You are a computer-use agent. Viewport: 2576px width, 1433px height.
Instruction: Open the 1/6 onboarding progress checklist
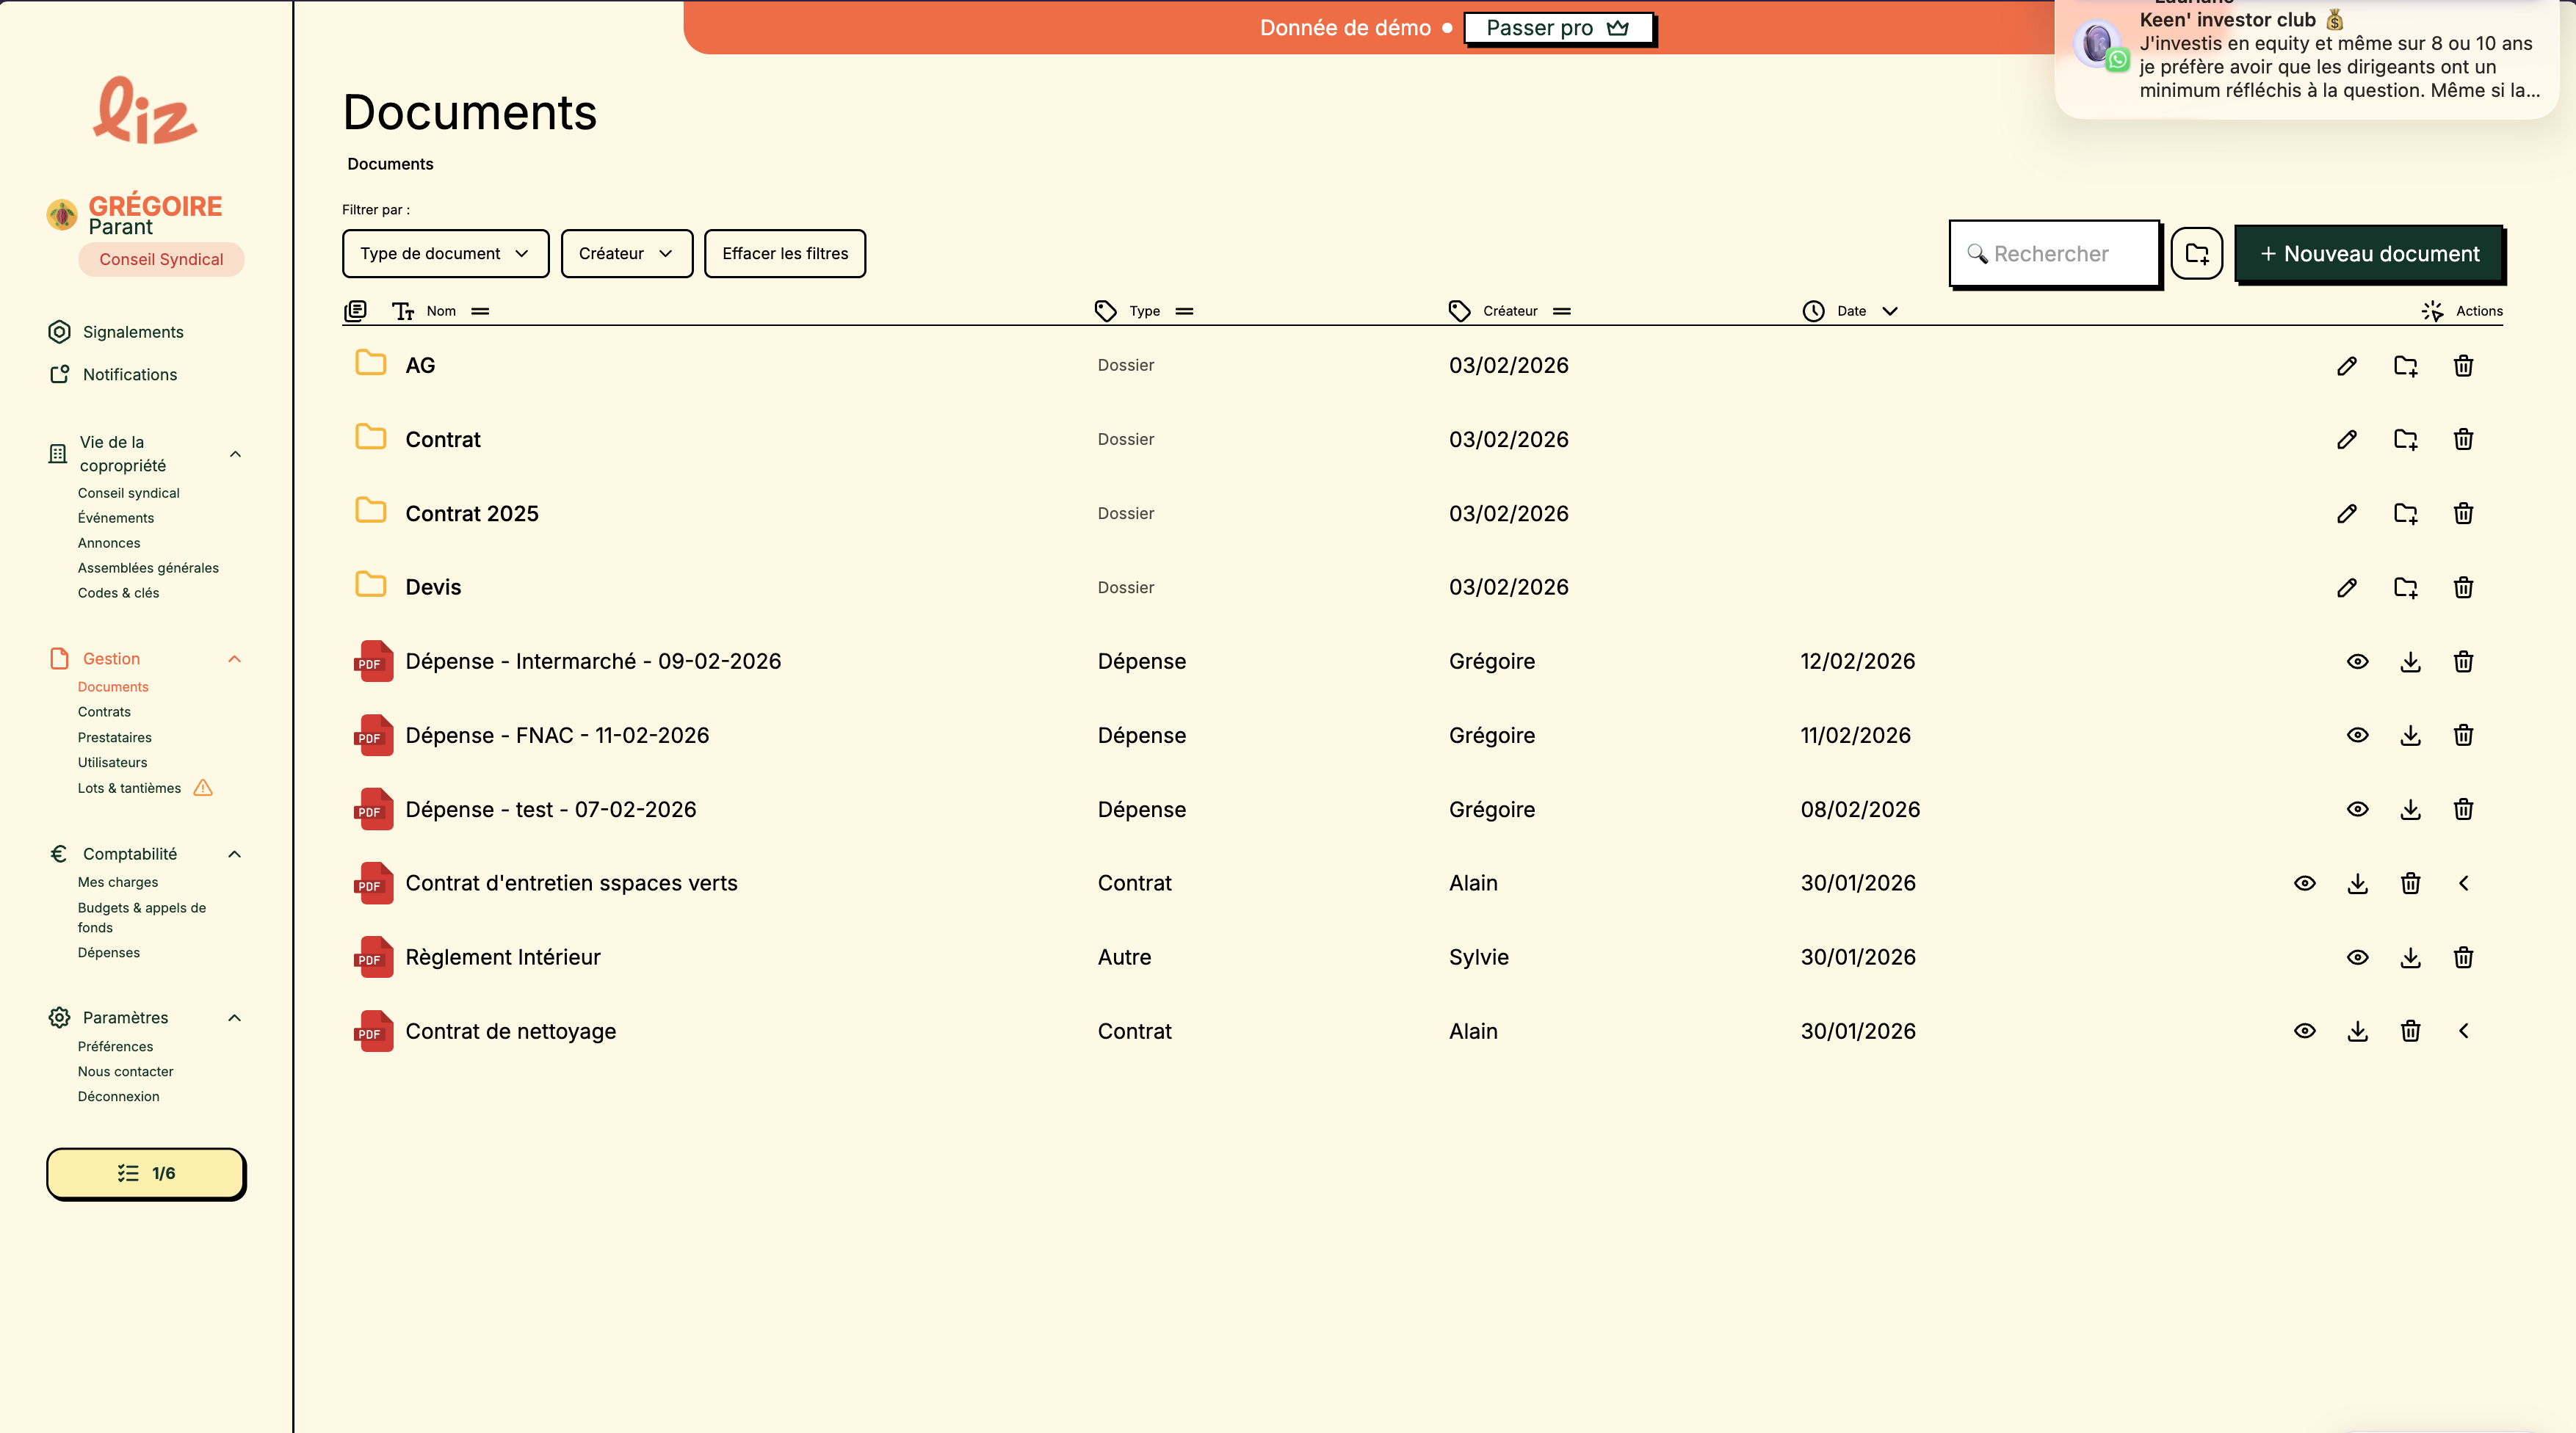145,1173
